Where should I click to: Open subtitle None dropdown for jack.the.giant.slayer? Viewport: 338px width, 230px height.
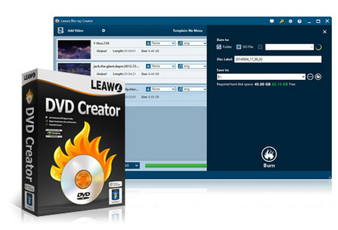pyautogui.click(x=163, y=66)
